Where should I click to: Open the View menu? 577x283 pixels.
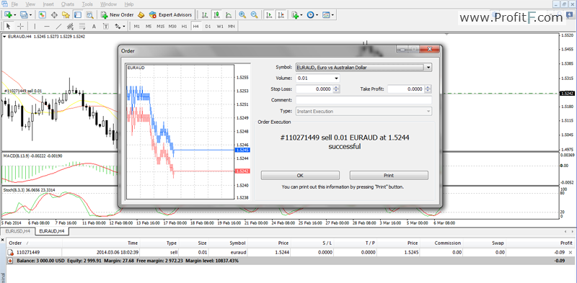tap(30, 4)
